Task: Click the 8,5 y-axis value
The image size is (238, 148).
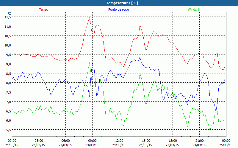Action: click(x=9, y=73)
